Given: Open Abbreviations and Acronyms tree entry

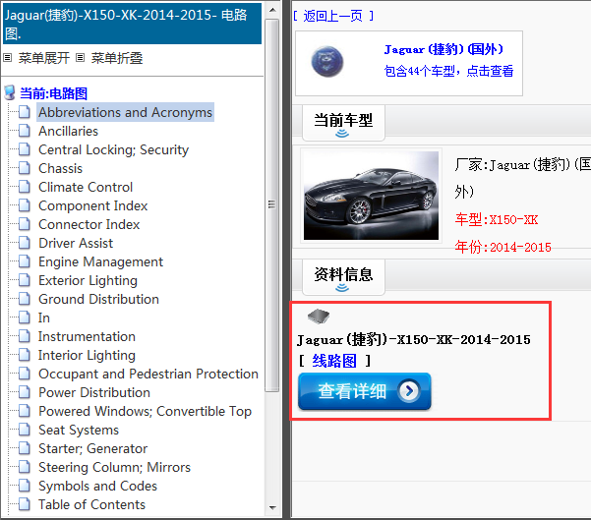Looking at the screenshot, I should [x=125, y=112].
